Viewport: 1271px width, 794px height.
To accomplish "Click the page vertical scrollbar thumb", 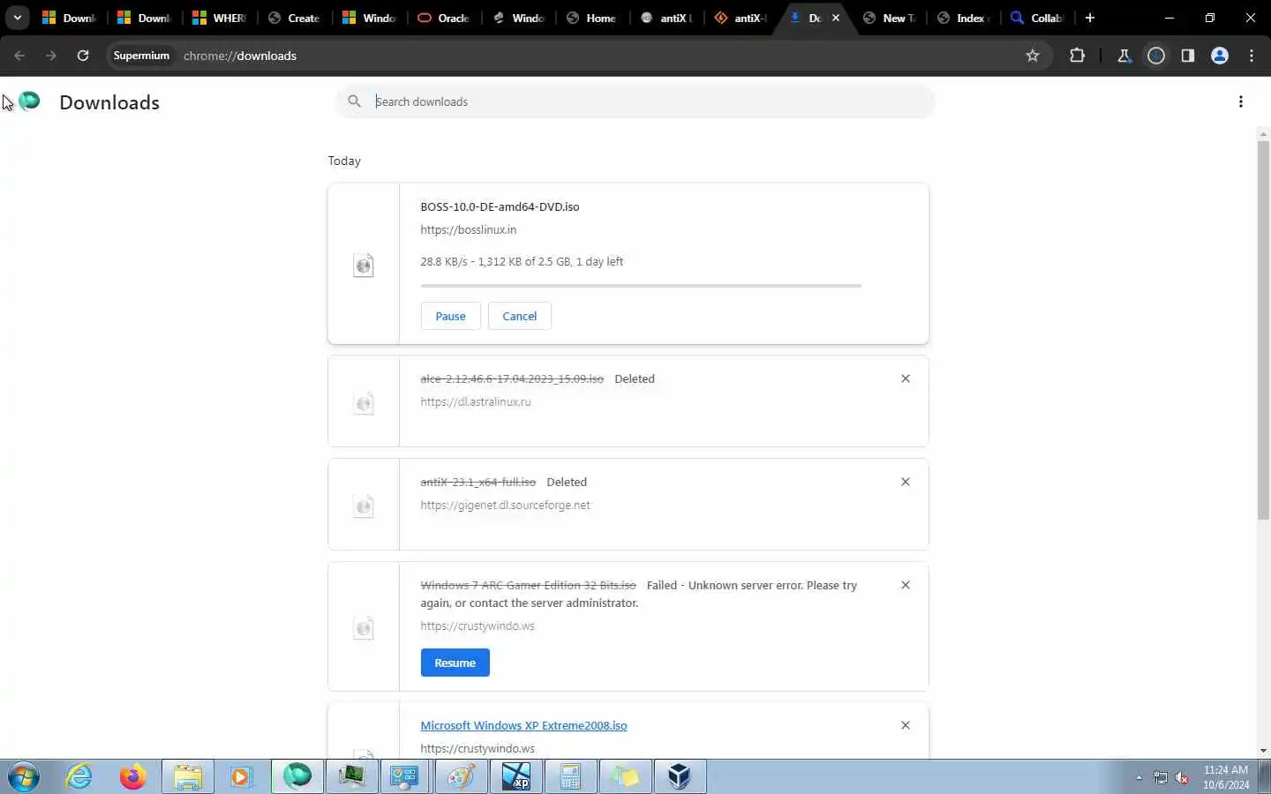I will 1263,329.
